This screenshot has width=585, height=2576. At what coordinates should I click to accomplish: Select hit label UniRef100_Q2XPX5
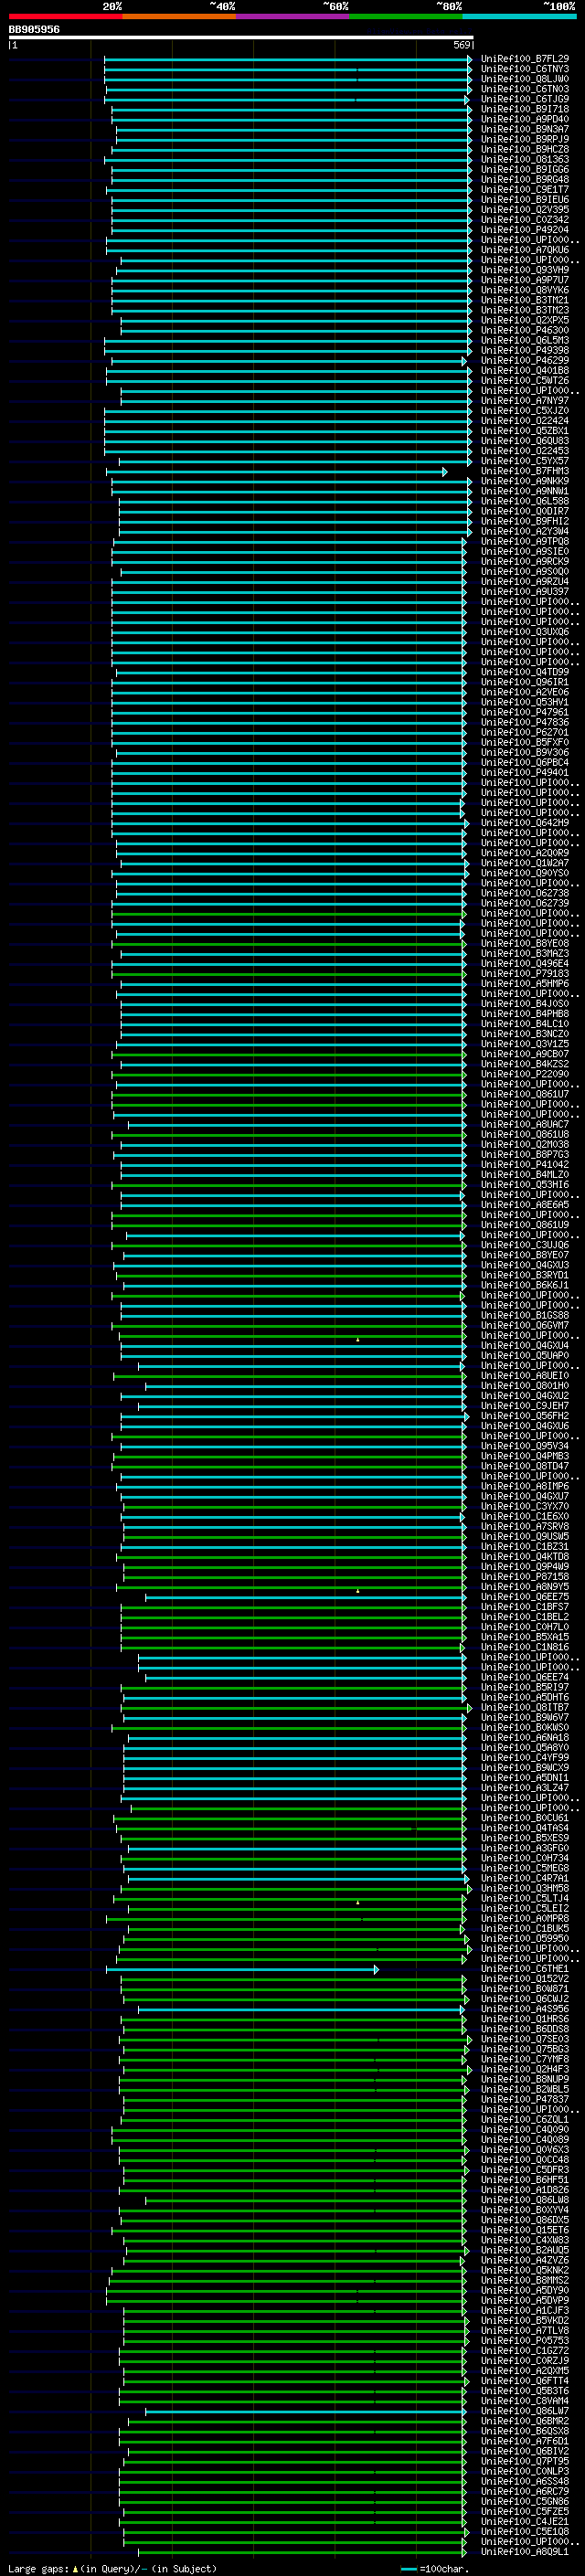point(525,320)
